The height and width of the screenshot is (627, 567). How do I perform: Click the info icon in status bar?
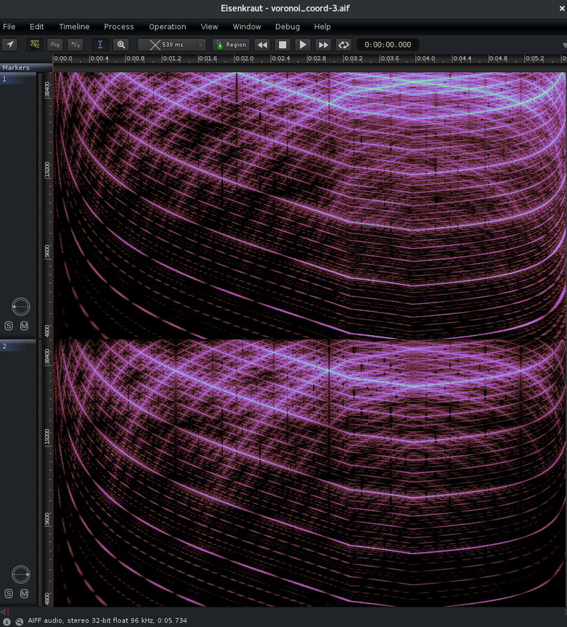click(x=7, y=621)
